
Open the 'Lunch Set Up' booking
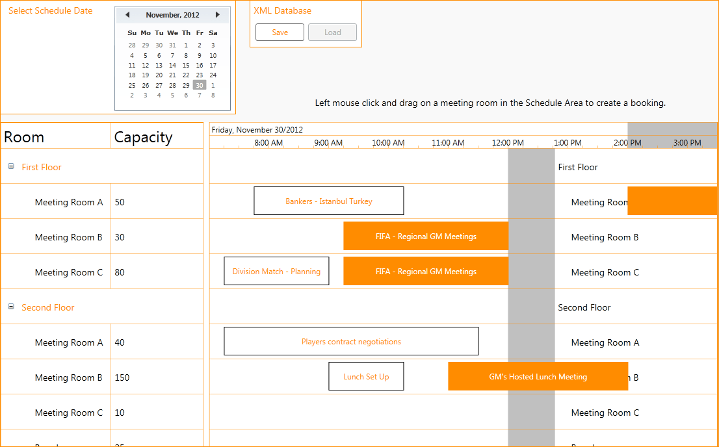[x=366, y=376]
